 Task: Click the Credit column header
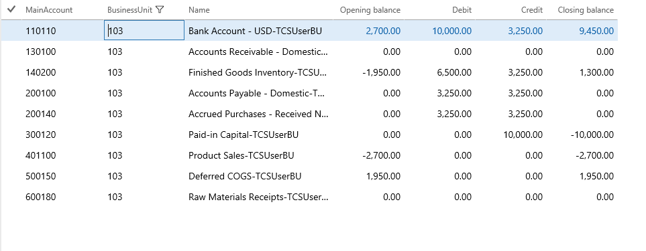pos(532,10)
